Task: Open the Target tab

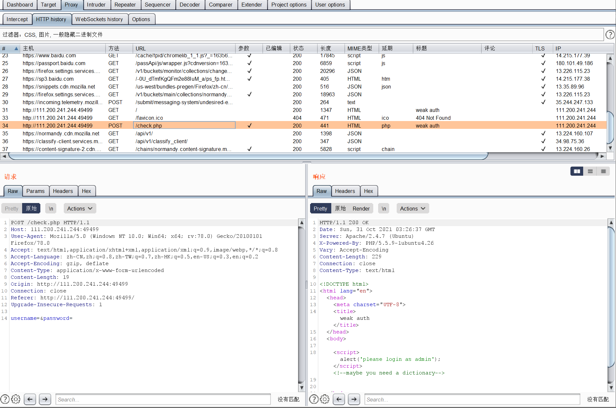Action: [48, 5]
